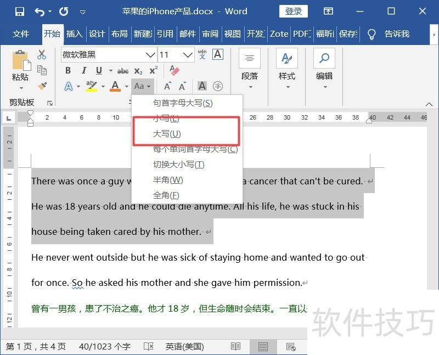Switch to the 插入 tab
Viewport: 439px width, 355px height.
75,34
